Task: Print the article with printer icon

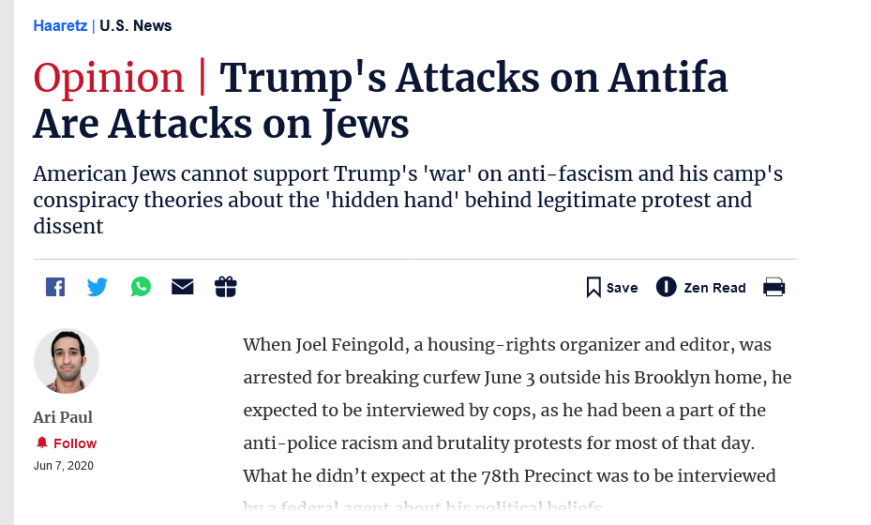Action: (x=773, y=287)
